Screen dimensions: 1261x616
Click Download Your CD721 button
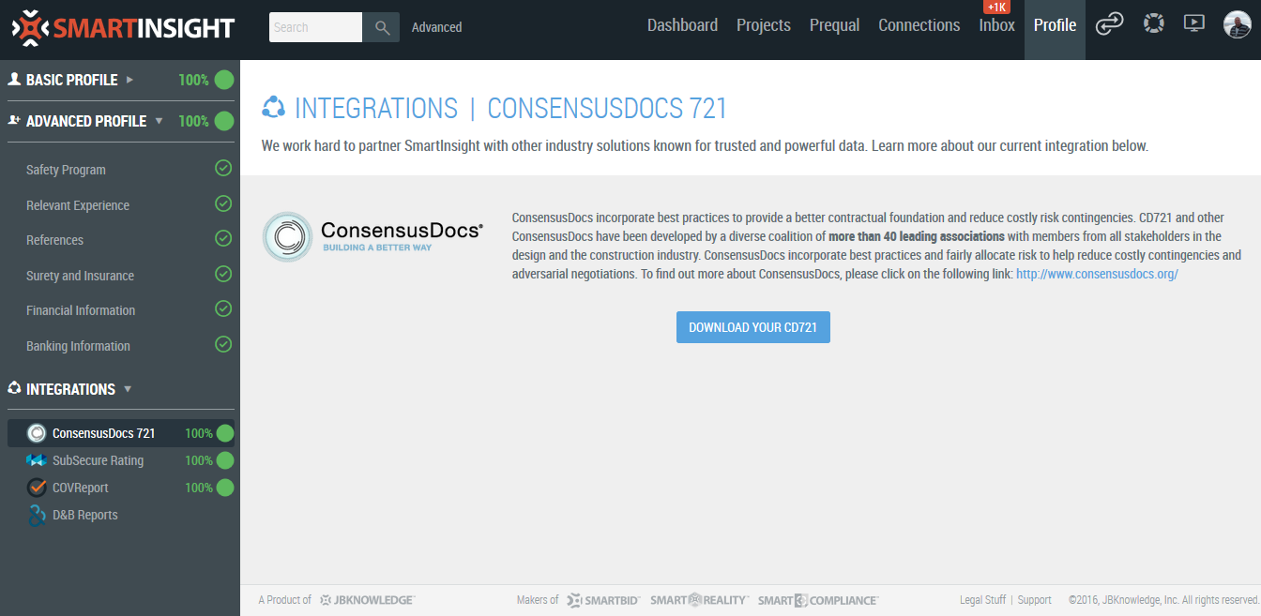pyautogui.click(x=753, y=327)
